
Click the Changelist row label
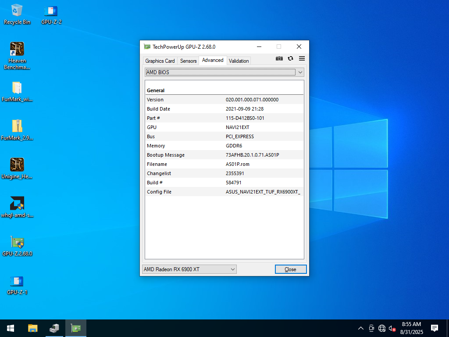[159, 173]
